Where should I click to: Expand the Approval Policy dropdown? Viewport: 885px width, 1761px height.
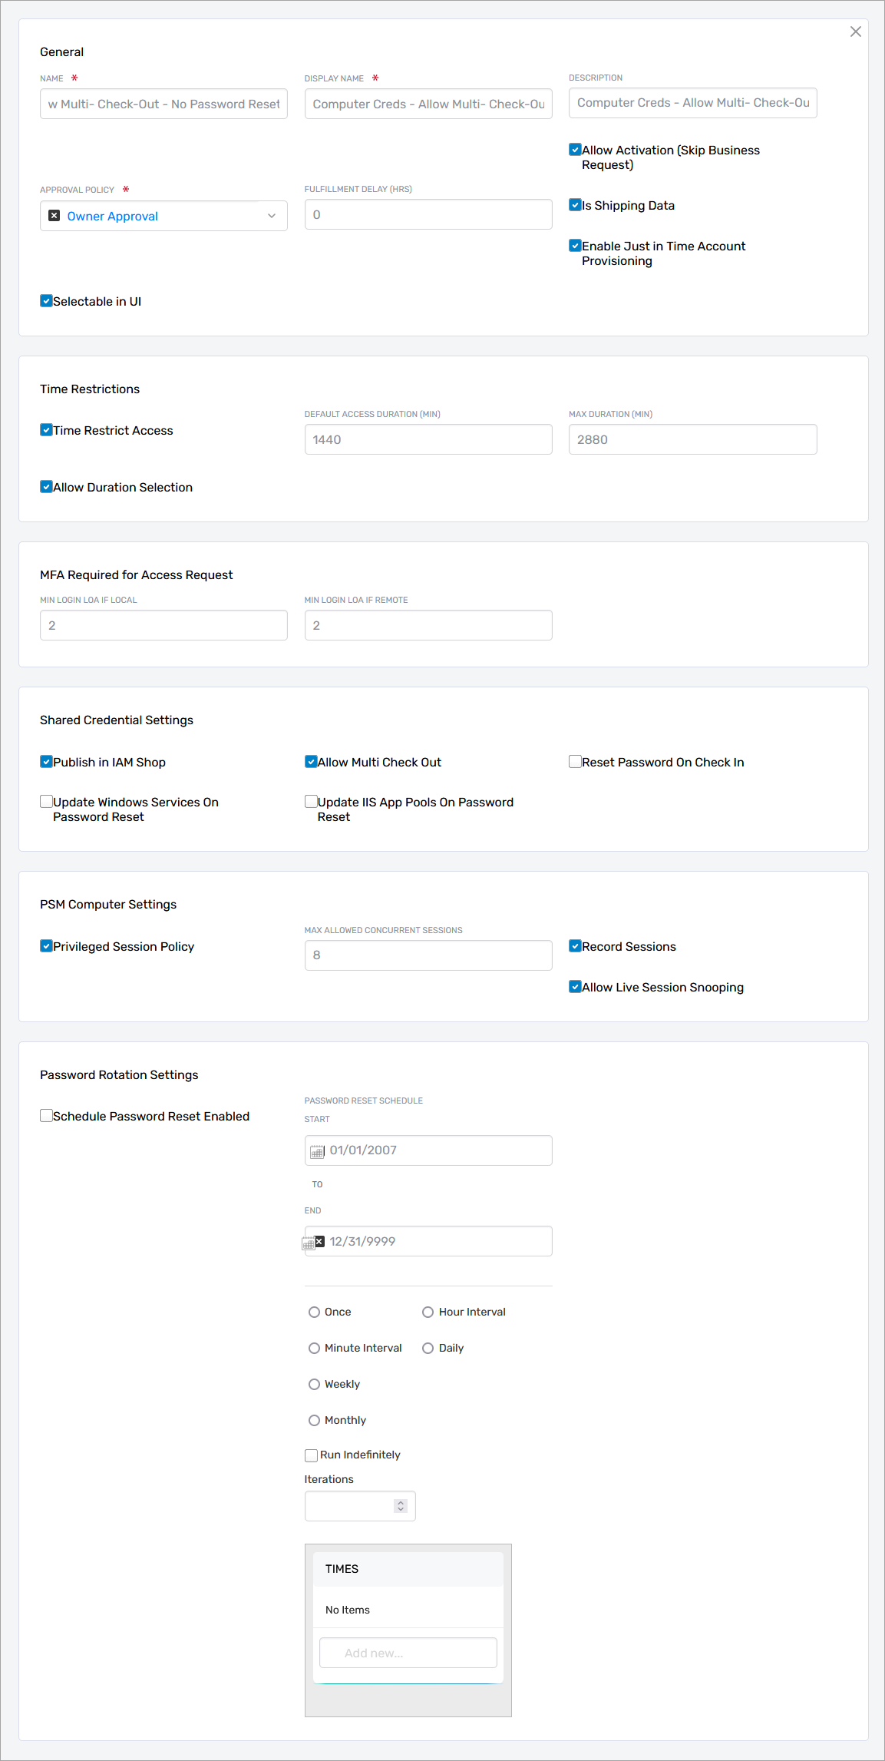(271, 216)
